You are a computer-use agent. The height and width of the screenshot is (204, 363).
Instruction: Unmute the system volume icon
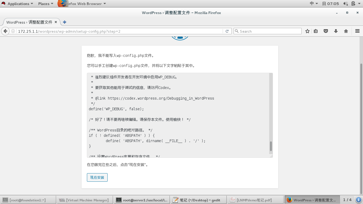[x=345, y=3]
